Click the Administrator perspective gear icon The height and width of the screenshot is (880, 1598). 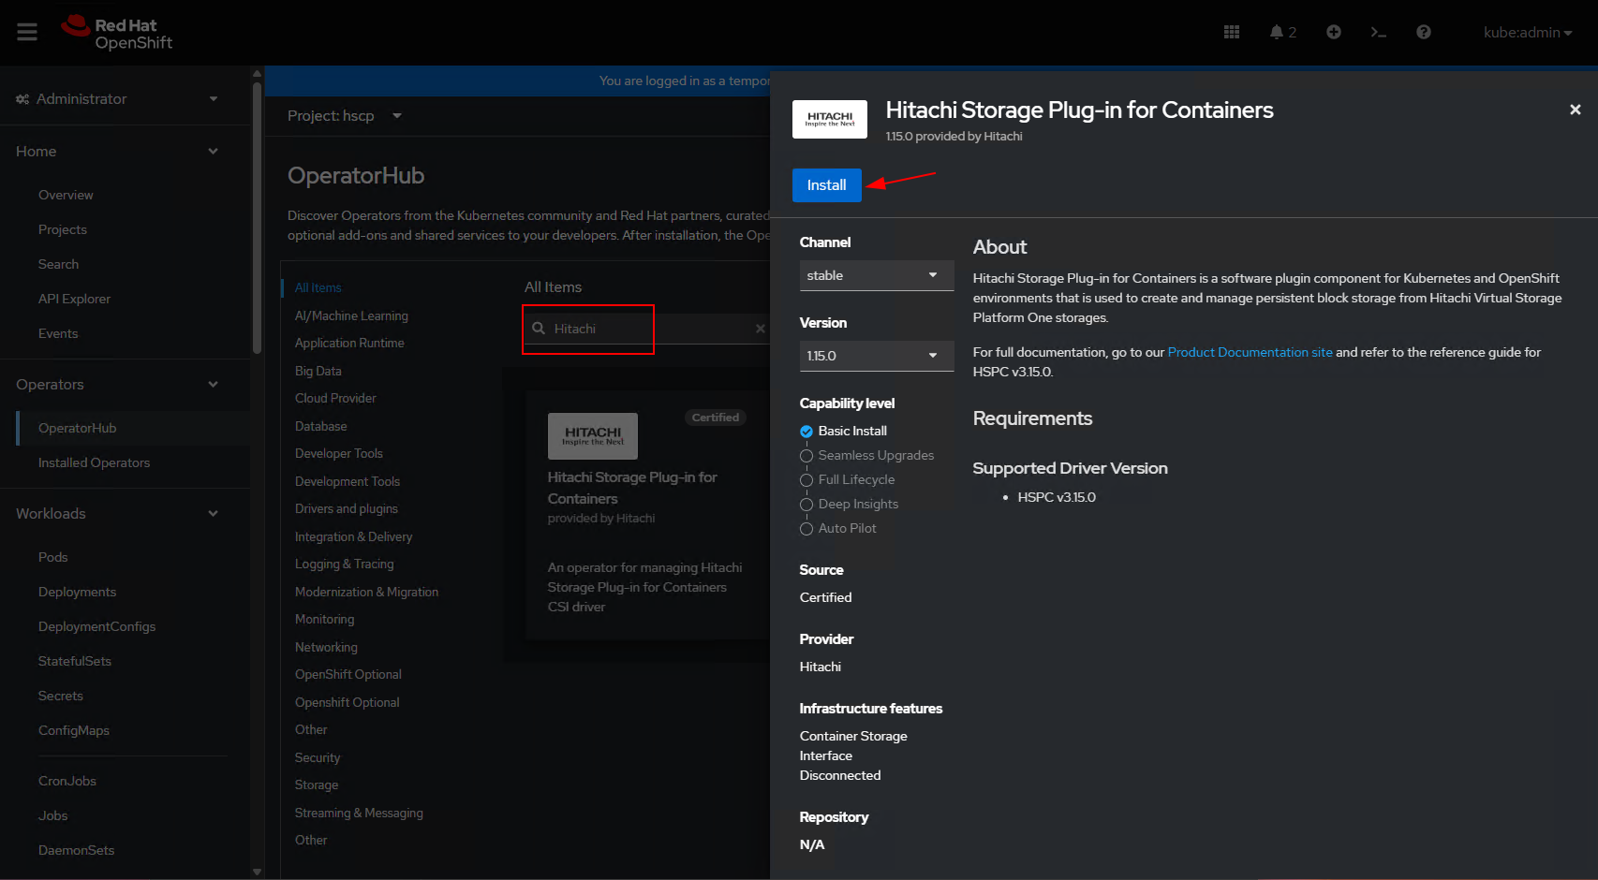coord(22,99)
